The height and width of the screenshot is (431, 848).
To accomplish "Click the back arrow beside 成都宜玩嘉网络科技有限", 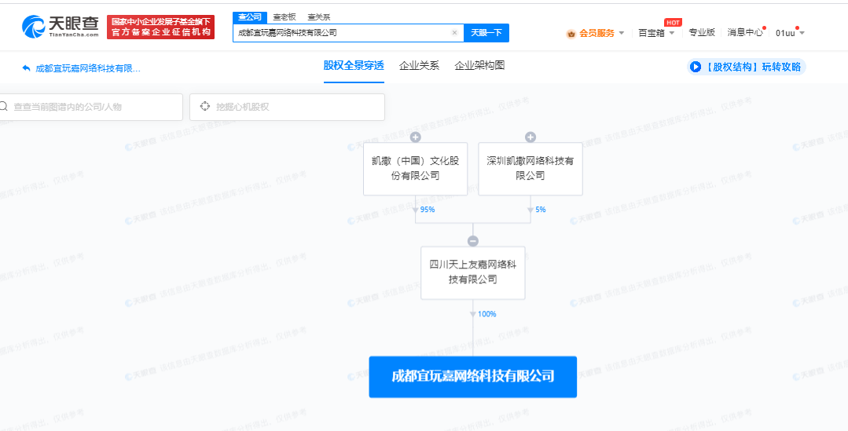I will click(26, 68).
